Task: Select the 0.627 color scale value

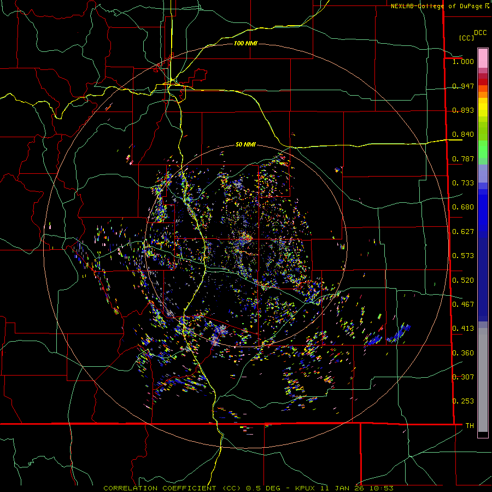Action: (463, 232)
